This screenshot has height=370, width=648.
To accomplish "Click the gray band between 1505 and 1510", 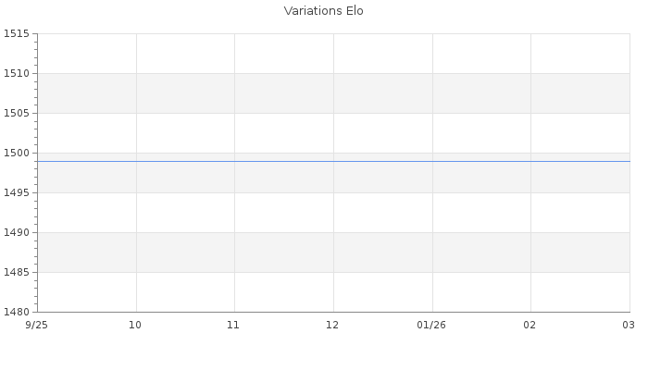I will tap(333, 93).
